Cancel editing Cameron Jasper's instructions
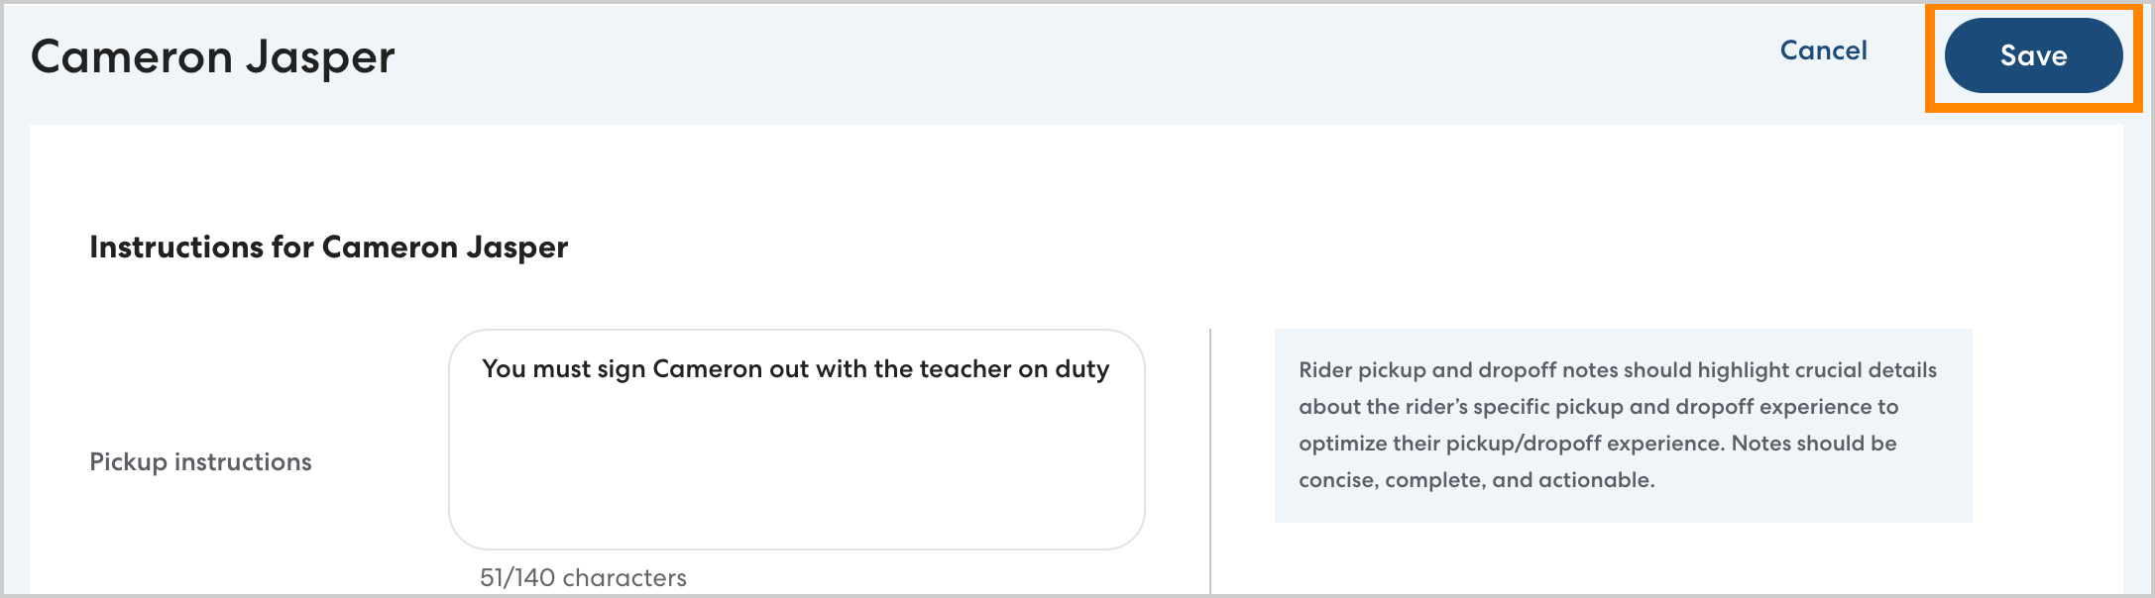The height and width of the screenshot is (598, 2155). click(x=1823, y=50)
